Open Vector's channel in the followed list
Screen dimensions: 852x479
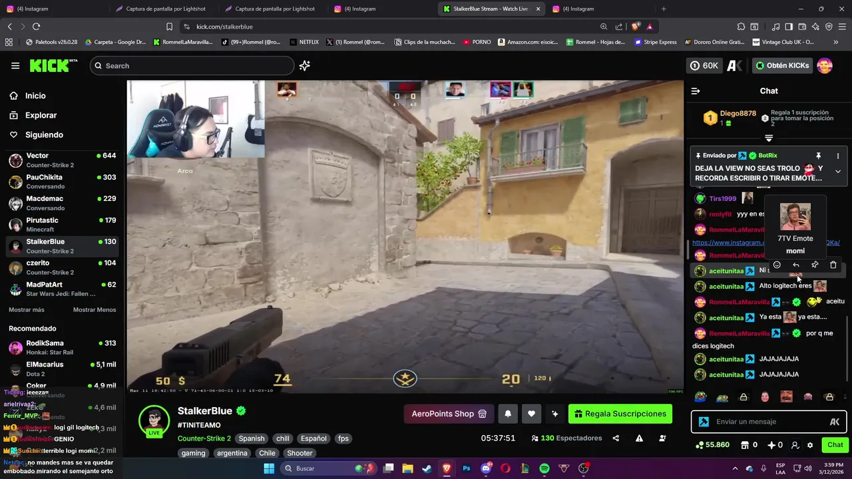pos(62,160)
